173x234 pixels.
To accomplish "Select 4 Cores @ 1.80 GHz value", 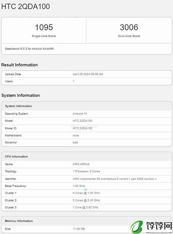I will click(x=86, y=193).
